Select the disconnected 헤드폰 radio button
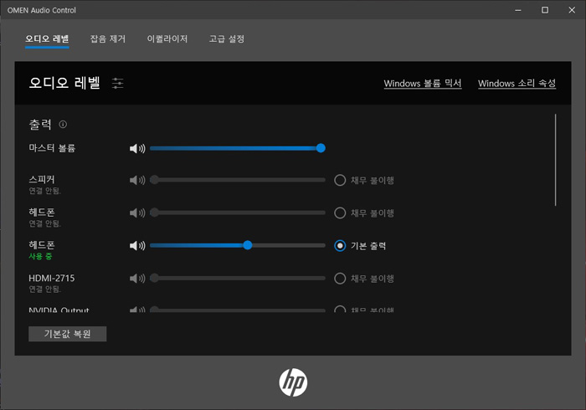 click(x=340, y=213)
